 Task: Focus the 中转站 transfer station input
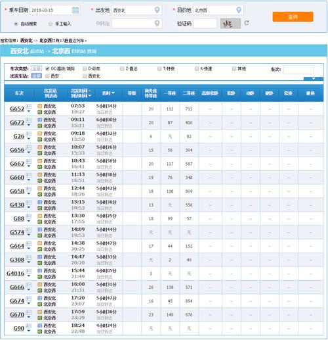137,24
